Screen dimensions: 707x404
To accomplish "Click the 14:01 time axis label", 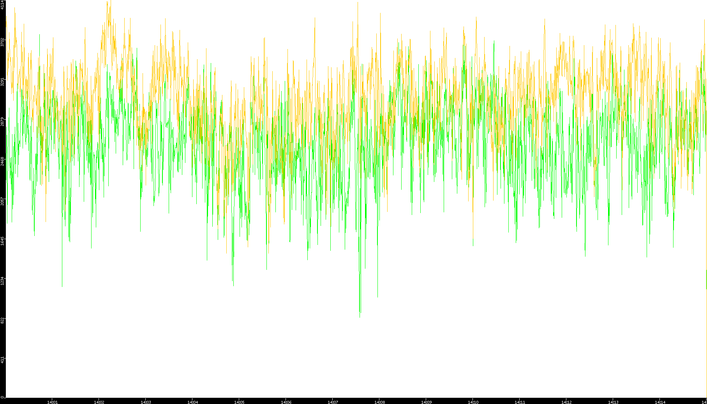I will click(x=52, y=402).
